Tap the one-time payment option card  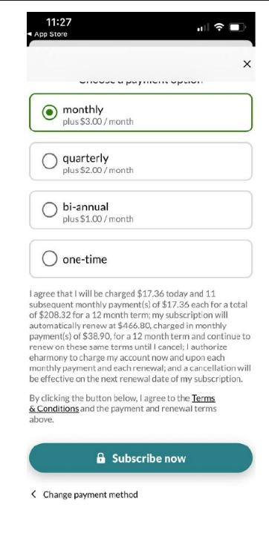pyautogui.click(x=140, y=258)
